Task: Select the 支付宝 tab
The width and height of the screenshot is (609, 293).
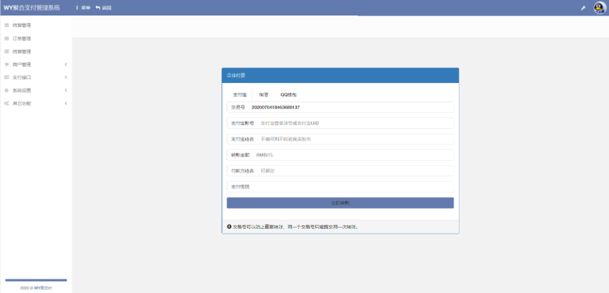Action: coord(239,95)
